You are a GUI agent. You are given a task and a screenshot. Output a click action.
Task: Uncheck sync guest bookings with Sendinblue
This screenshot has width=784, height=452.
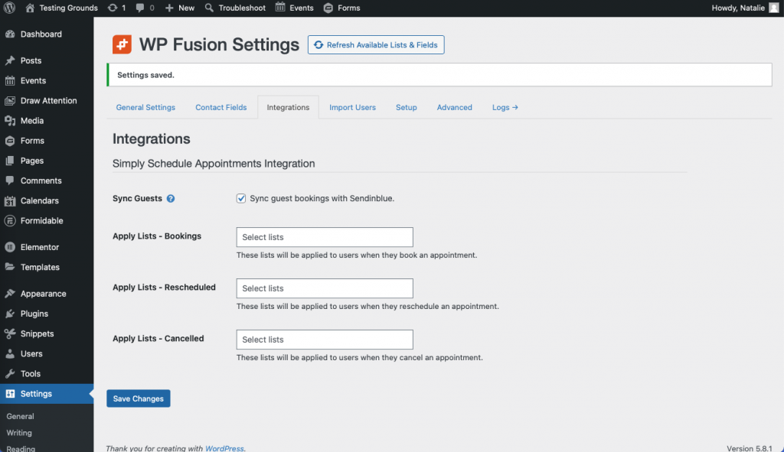(241, 197)
